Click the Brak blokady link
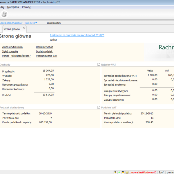 coord(54,23)
